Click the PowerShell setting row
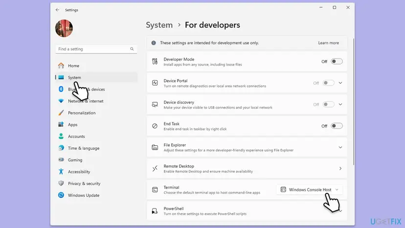This screenshot has height=228, width=405. (247, 211)
